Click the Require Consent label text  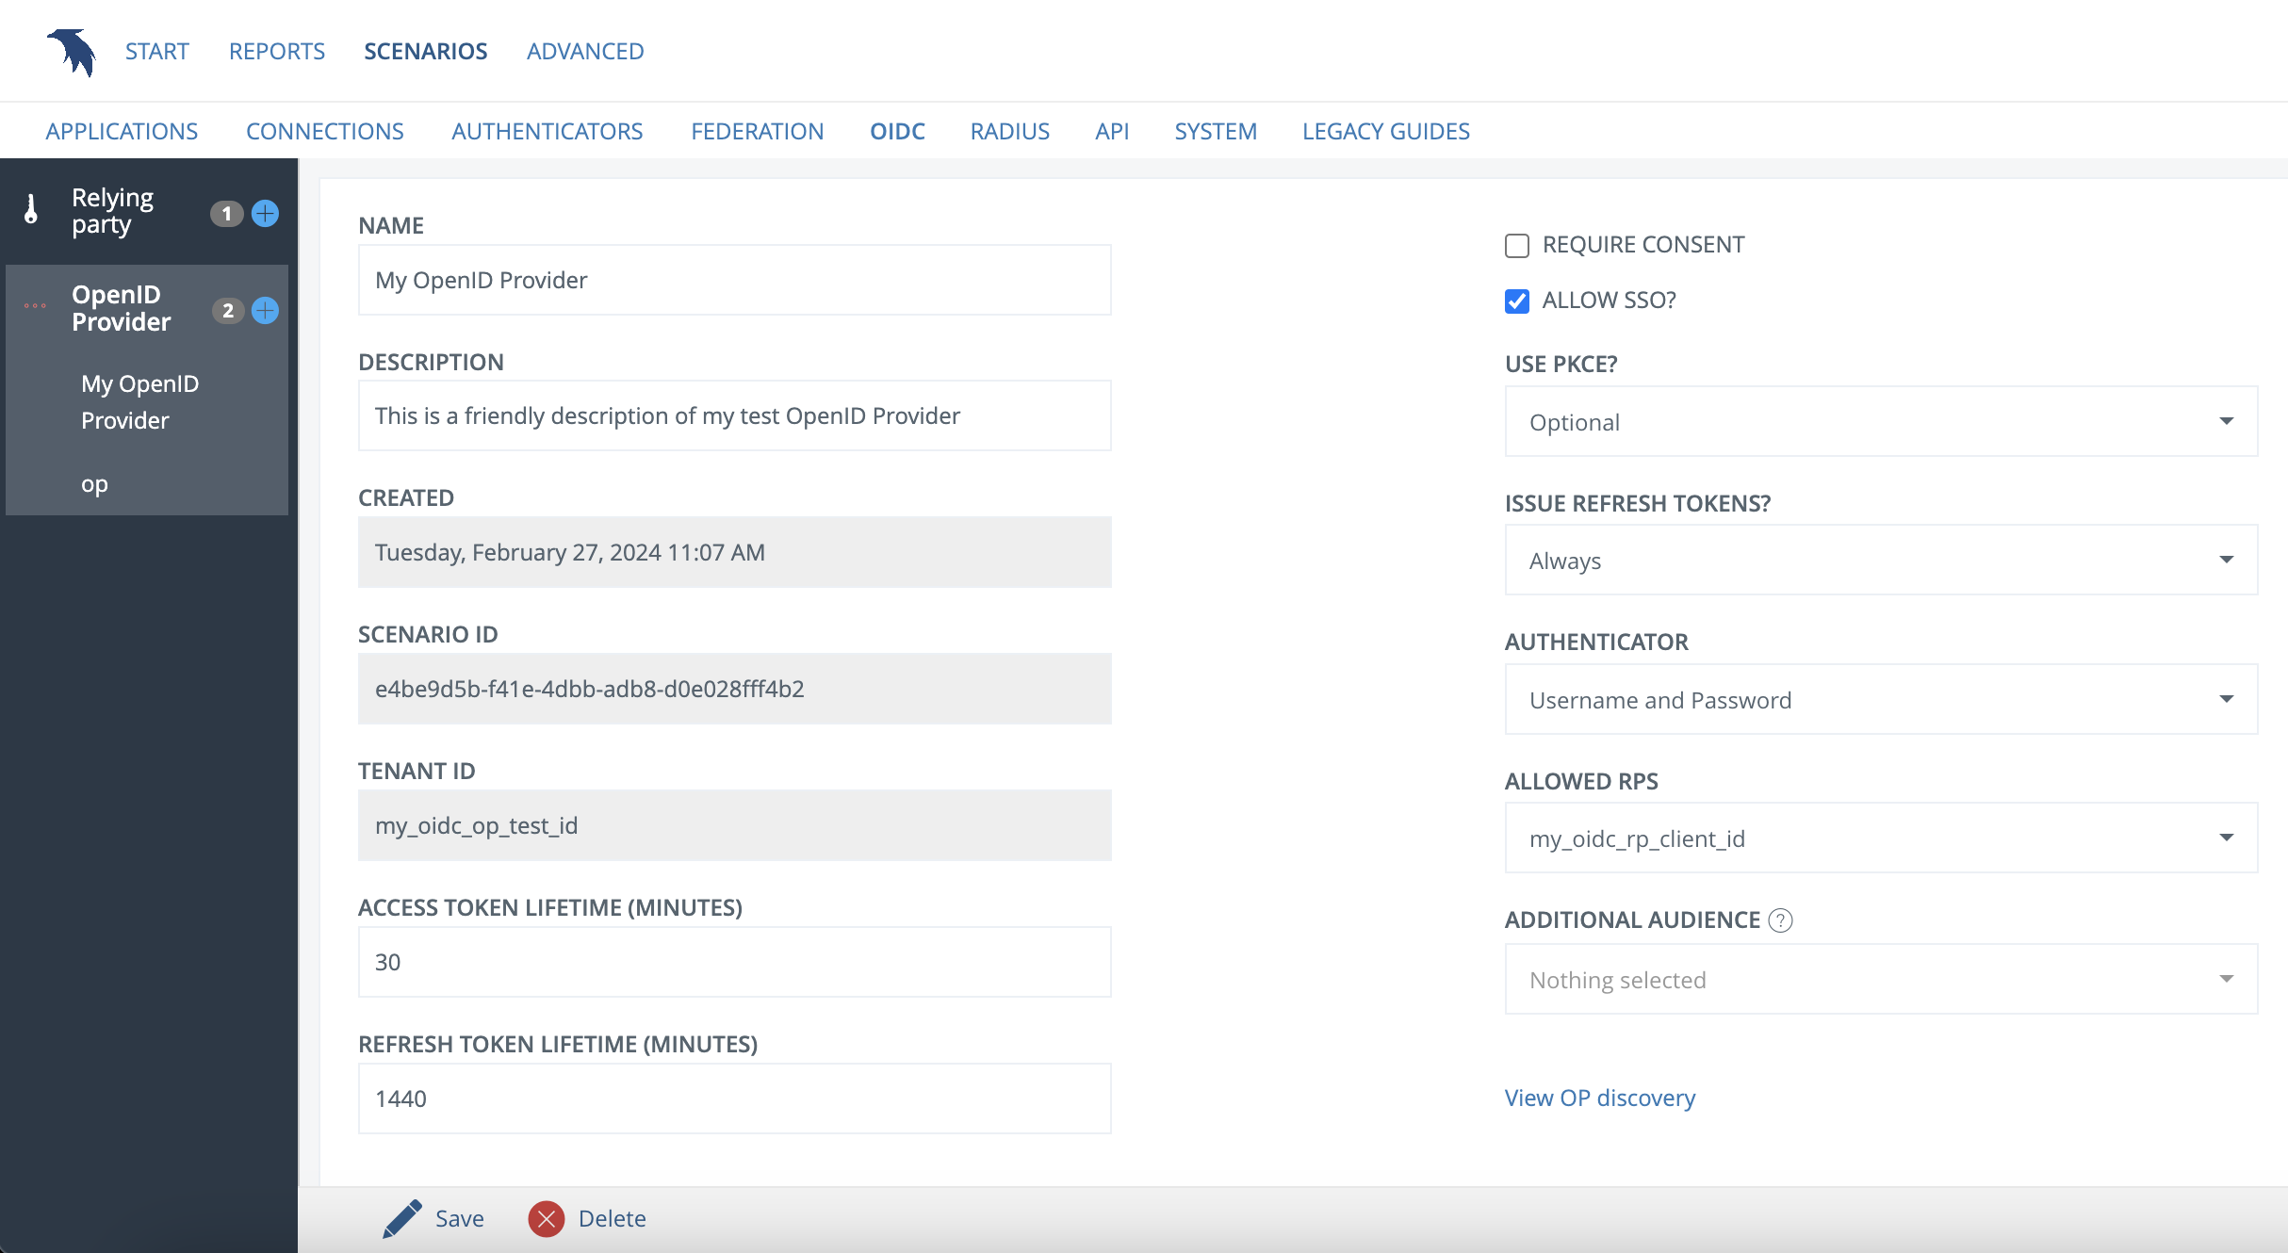pyautogui.click(x=1643, y=245)
